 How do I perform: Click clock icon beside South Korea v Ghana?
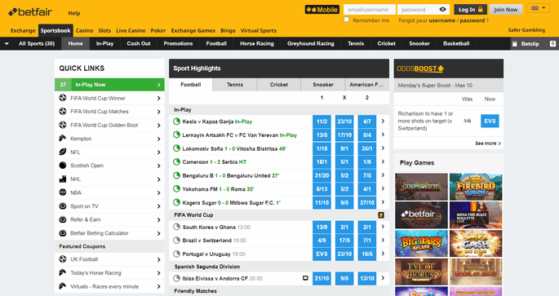[176, 227]
